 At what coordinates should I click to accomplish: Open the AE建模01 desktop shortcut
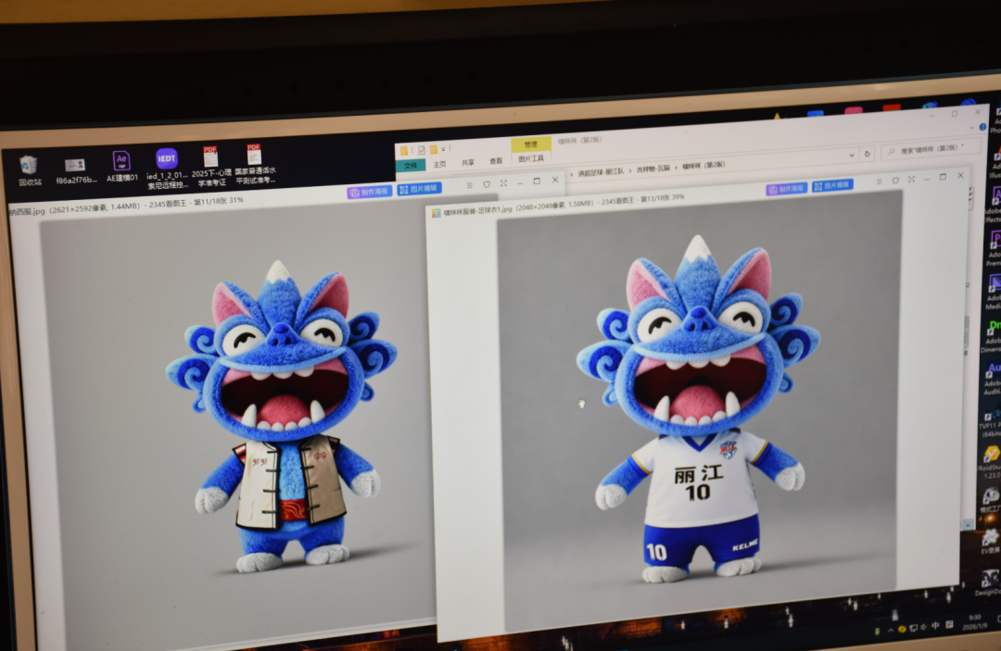coord(121,162)
